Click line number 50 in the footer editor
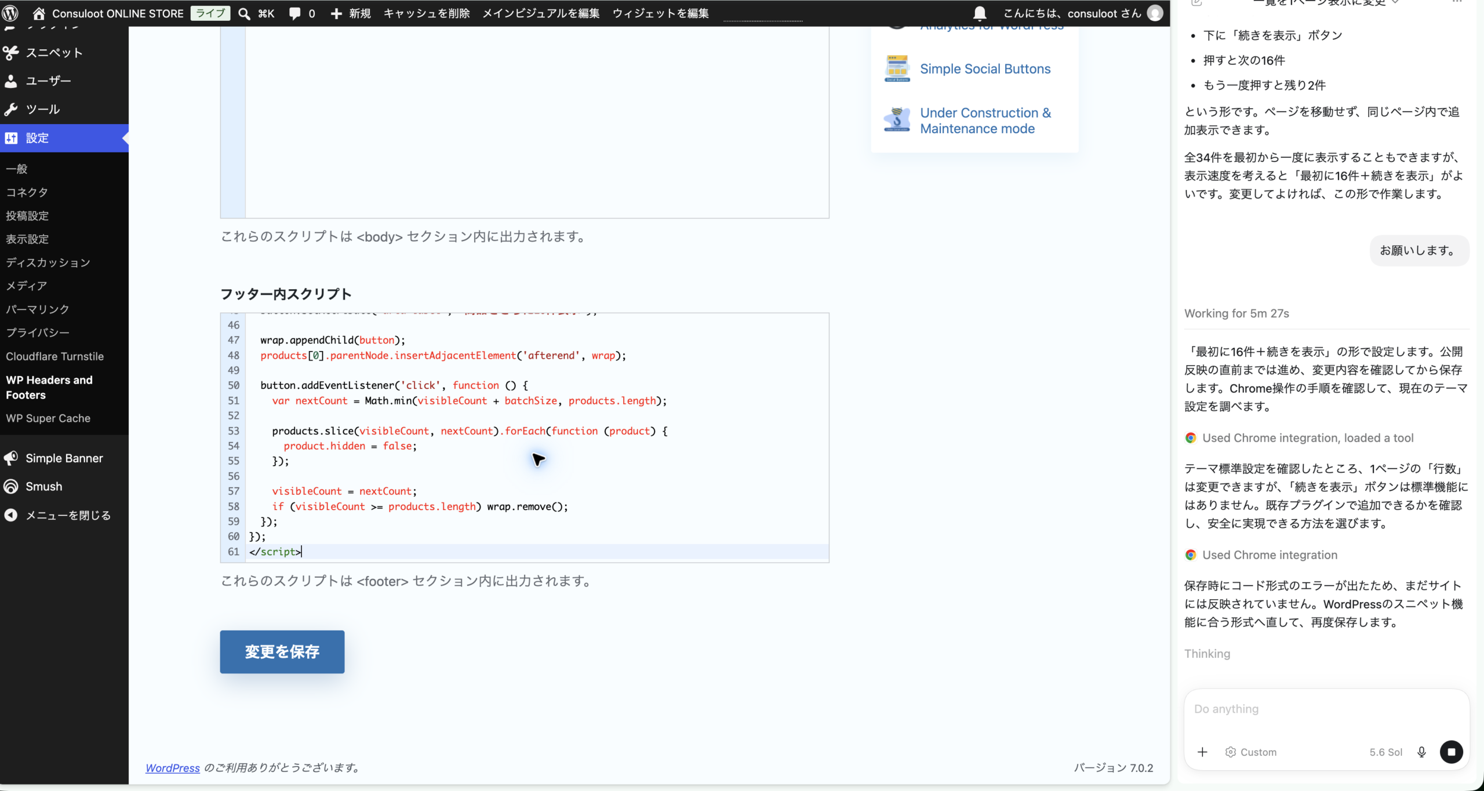 (x=234, y=385)
